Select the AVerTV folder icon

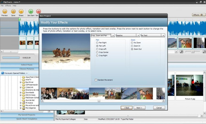pyautogui.click(x=23, y=80)
